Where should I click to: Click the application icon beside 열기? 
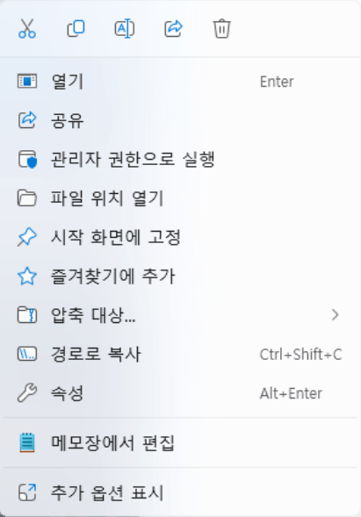coord(27,82)
